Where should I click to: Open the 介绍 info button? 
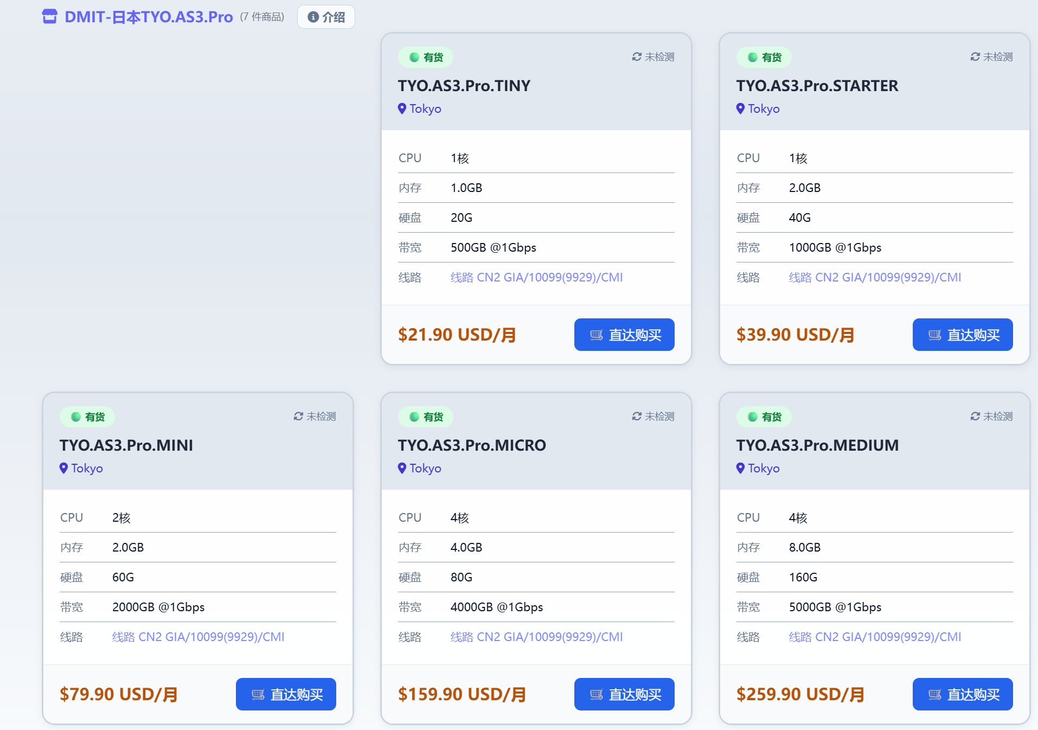[x=326, y=17]
